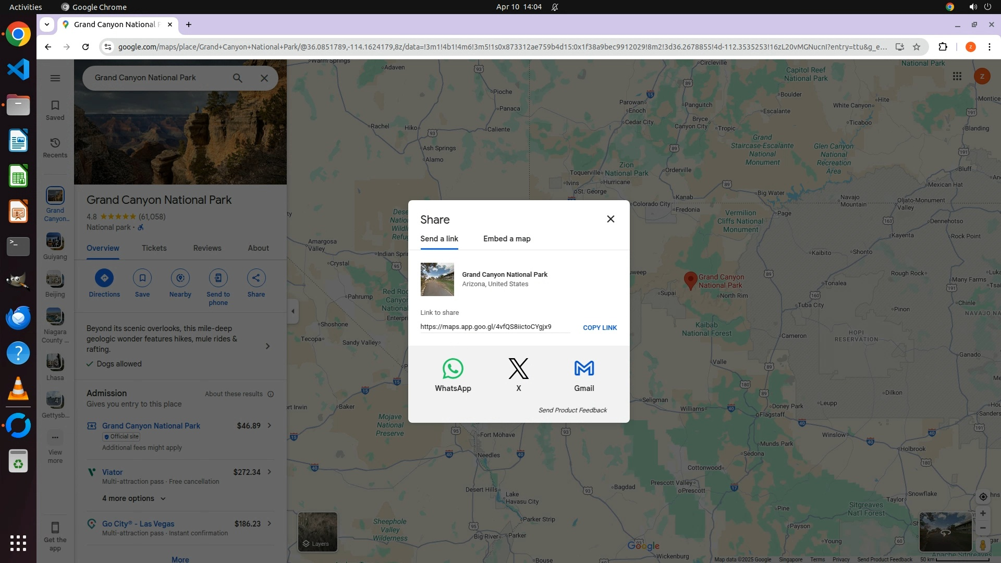Click the Nearby icon button
This screenshot has width=1001, height=563.
pos(180,278)
